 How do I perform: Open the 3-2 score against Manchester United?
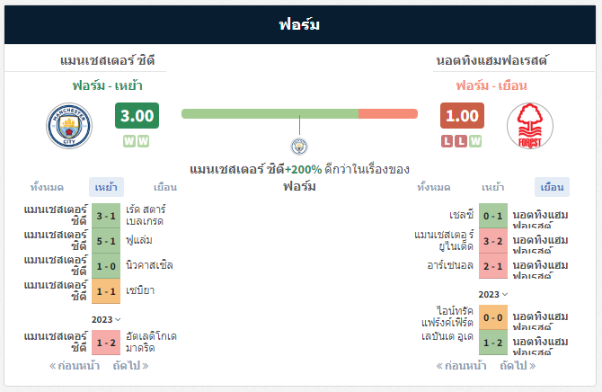(493, 241)
